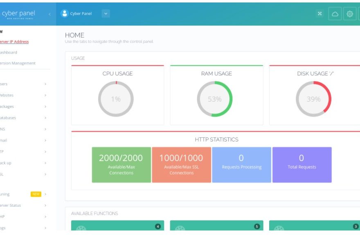Image resolution: width=360 pixels, height=235 pixels.
Task: Click the fullscreen toggle icon in header
Action: tap(320, 14)
